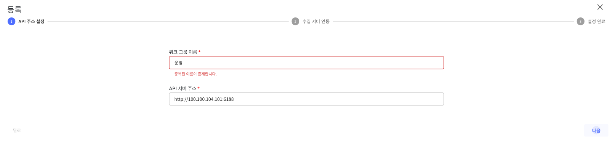The image size is (613, 141).
Task: Jump to the 설정 완료 step label
Action: pyautogui.click(x=596, y=21)
